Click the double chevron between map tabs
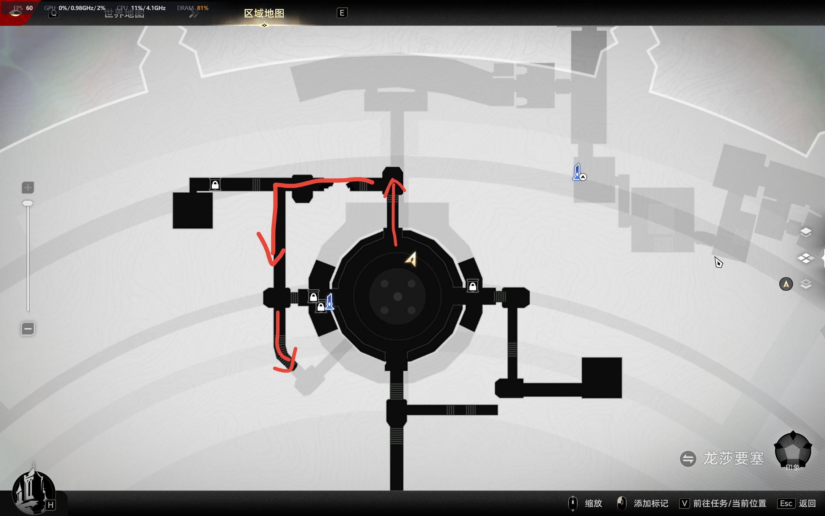The width and height of the screenshot is (825, 516). pos(194,14)
